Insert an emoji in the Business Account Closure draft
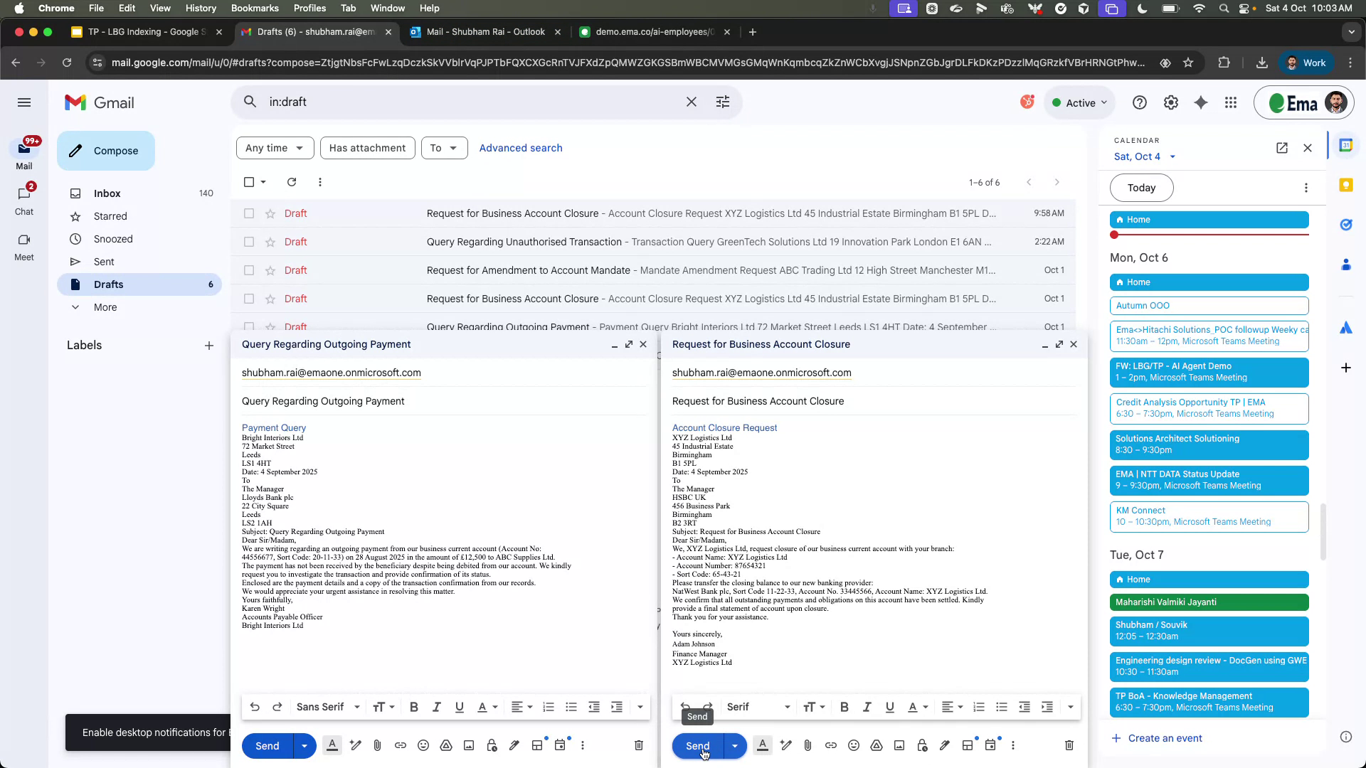 [853, 745]
